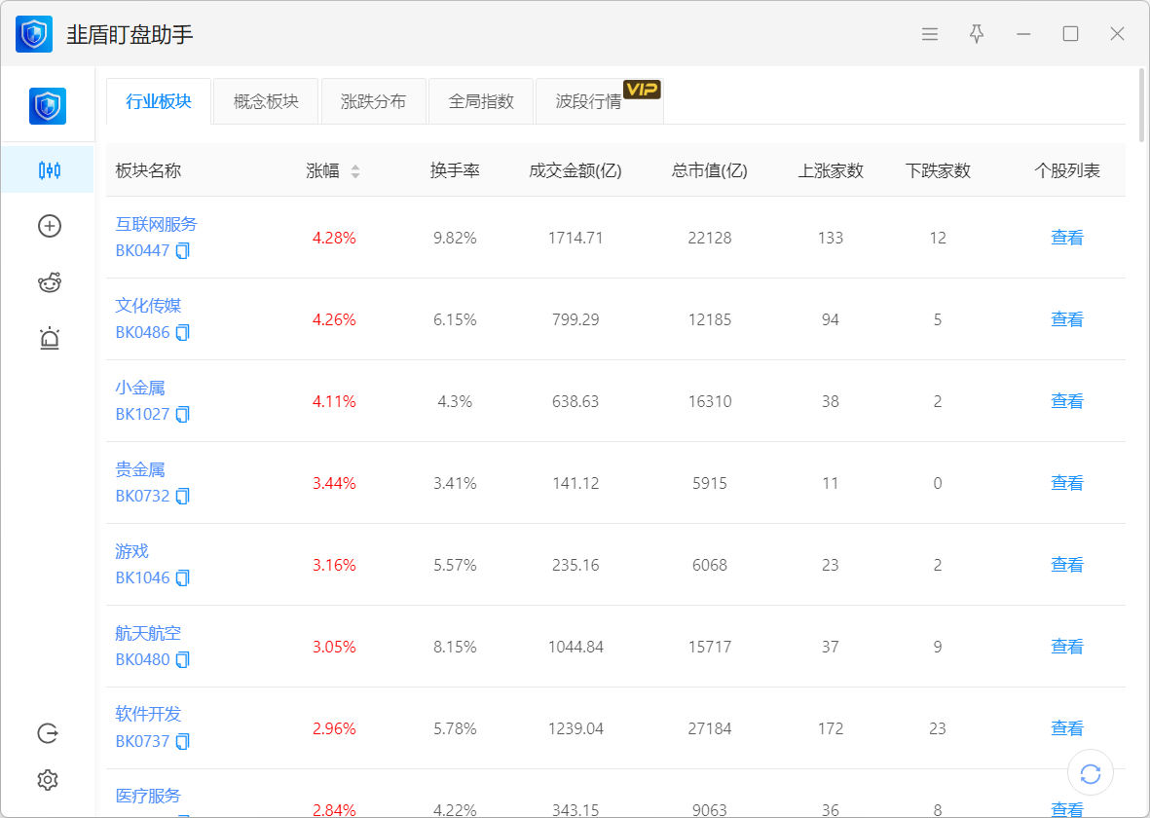Open the 文化传媒 sector name link
Viewport: 1150px width, 818px height.
coord(148,306)
